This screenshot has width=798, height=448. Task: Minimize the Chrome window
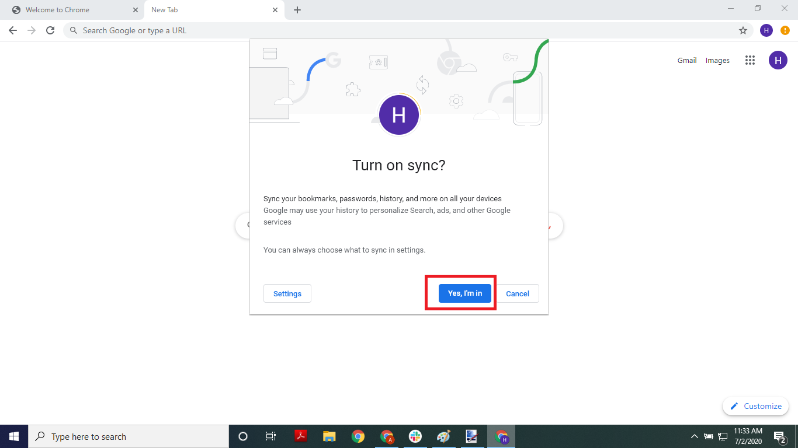(x=731, y=8)
